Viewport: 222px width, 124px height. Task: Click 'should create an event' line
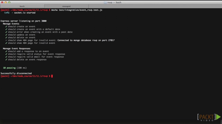tap(22, 26)
